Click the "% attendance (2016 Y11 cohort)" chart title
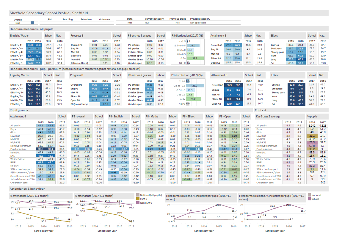Screen dimensions: 342x242 point(29,196)
